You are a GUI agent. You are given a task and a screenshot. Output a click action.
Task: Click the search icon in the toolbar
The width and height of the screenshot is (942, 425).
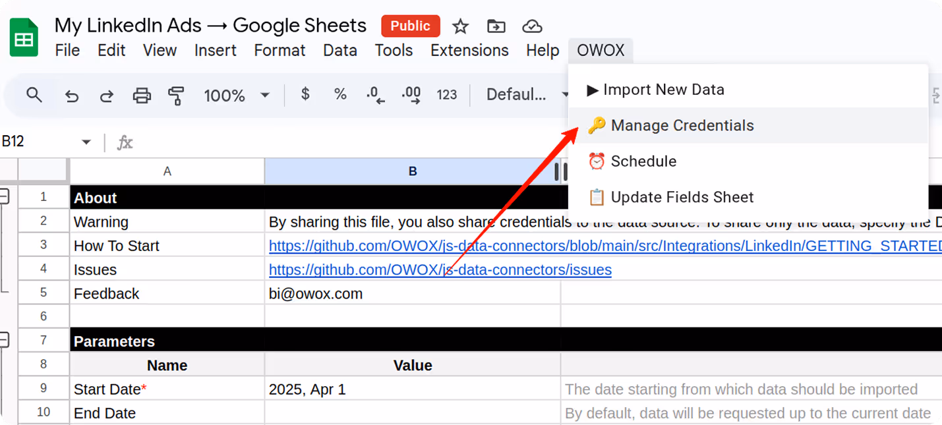[34, 95]
